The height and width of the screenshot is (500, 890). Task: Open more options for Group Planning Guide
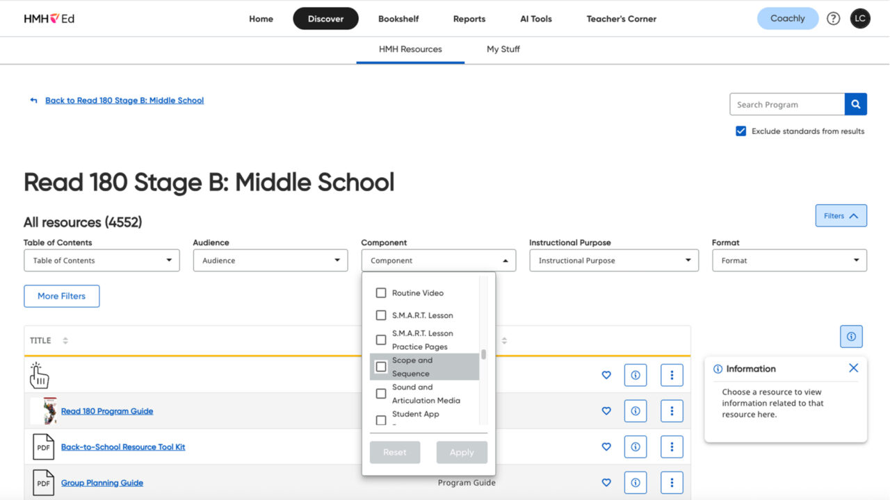click(x=672, y=483)
